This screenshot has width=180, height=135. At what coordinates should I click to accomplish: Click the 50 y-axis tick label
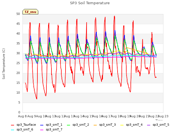(18, 14)
